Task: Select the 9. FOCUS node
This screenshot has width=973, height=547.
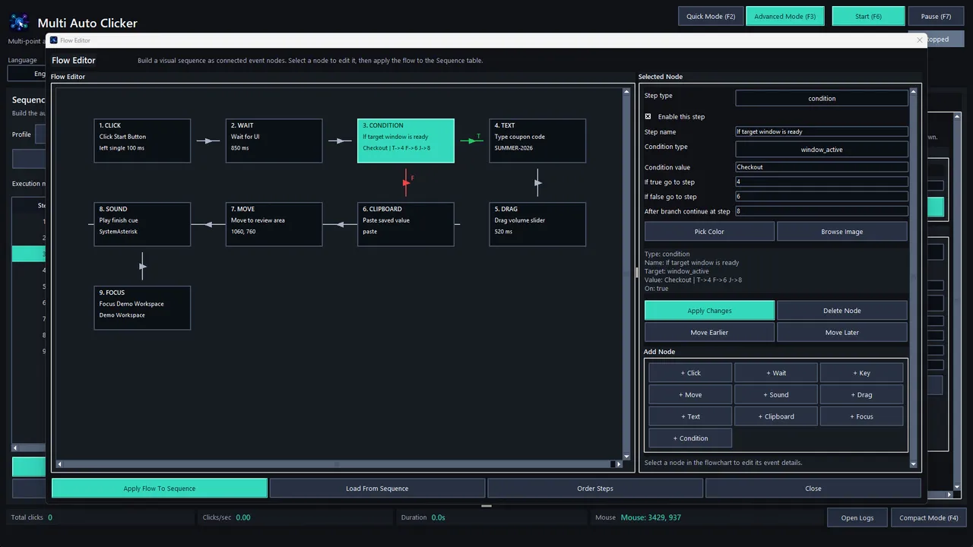Action: point(142,308)
